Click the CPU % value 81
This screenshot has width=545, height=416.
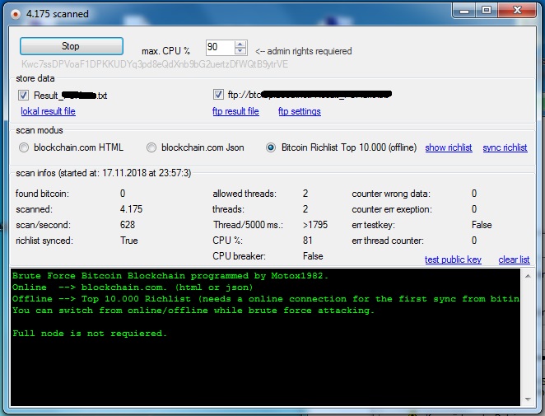307,241
